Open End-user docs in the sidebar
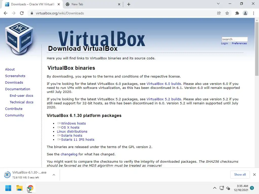 click(x=21, y=96)
